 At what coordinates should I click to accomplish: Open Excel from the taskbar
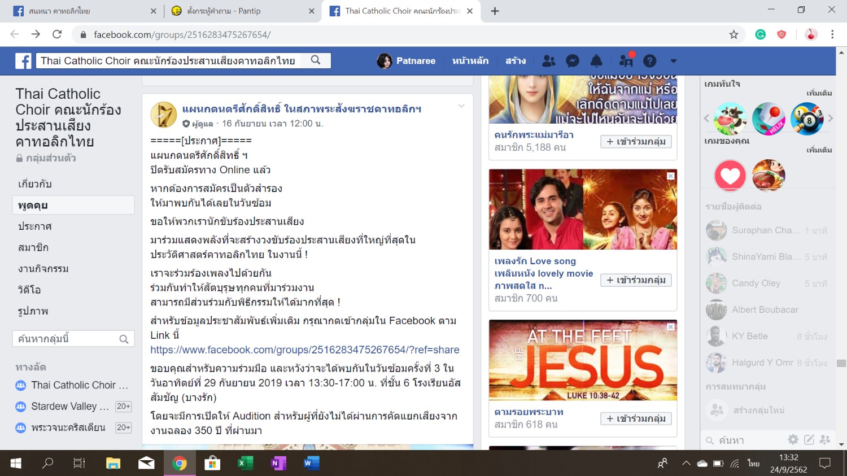245,463
